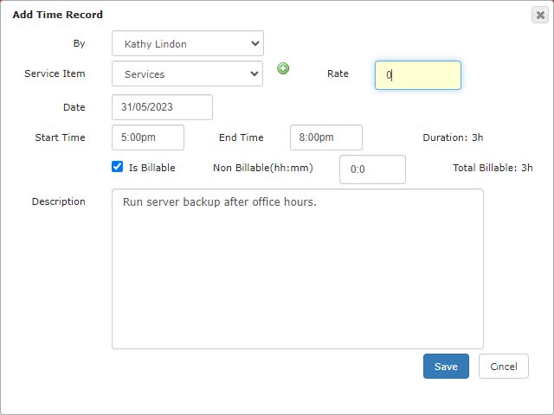Save the time record
Screen dimensions: 554x415
point(446,367)
